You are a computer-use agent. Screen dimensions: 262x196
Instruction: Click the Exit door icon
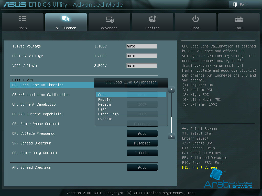(x=235, y=5)
